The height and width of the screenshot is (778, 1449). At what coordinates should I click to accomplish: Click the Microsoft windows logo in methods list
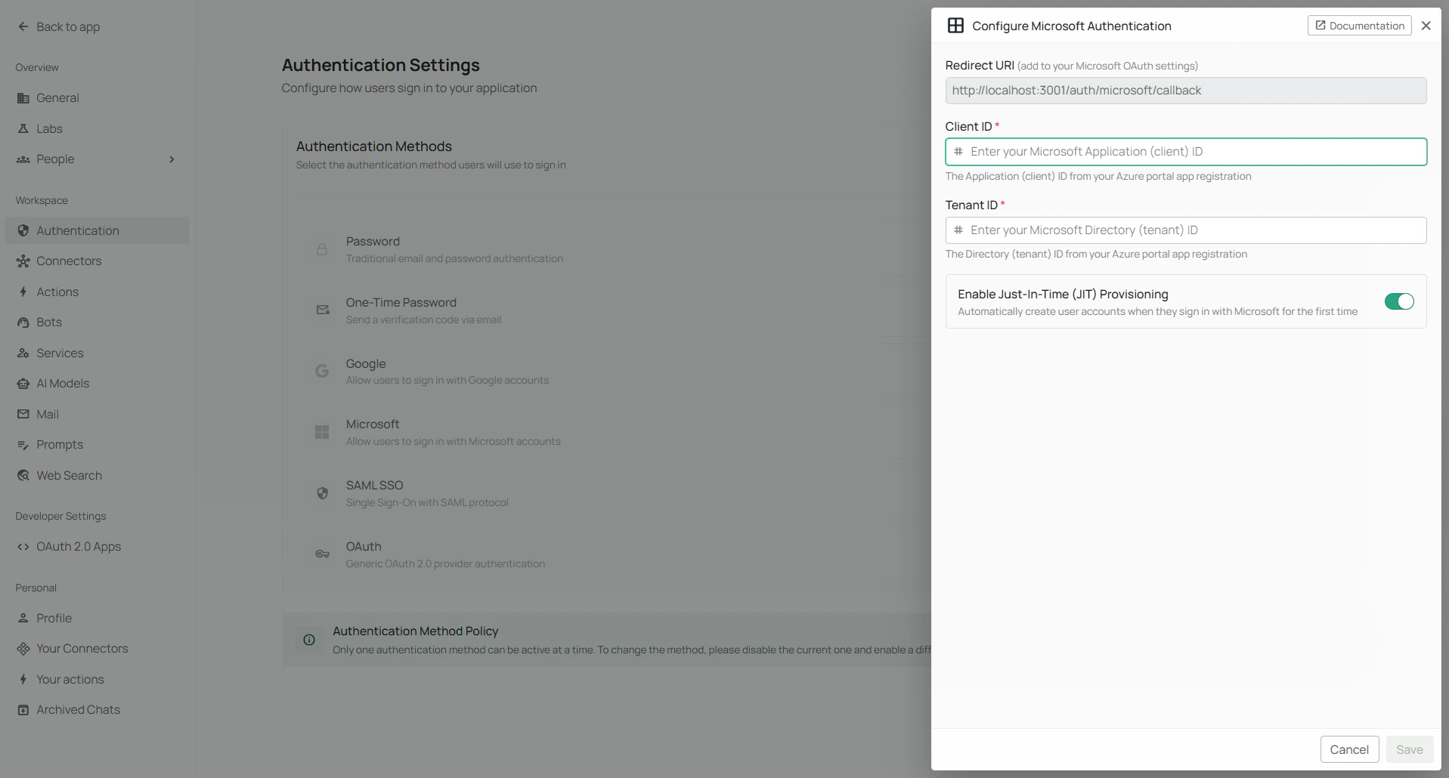tap(322, 432)
